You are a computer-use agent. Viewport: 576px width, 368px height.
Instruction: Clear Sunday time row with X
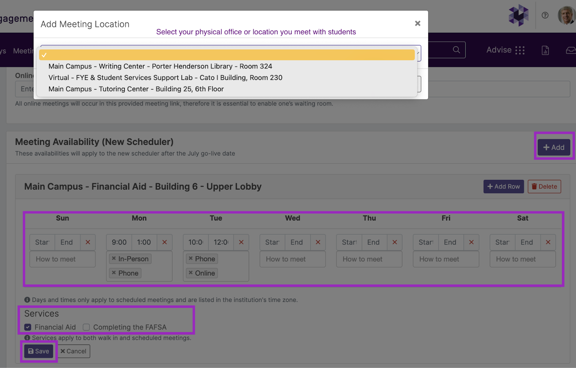pos(87,242)
